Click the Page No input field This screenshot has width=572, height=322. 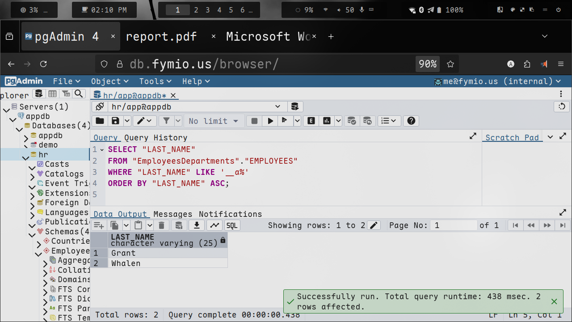(x=454, y=225)
